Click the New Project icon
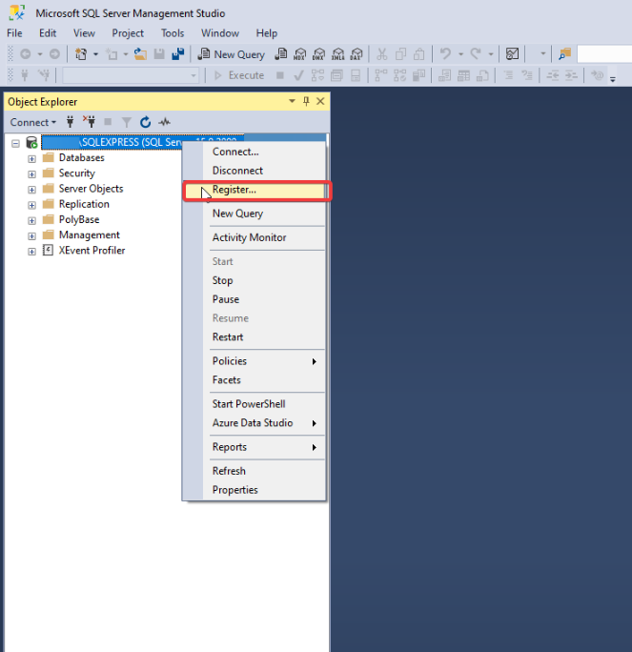The image size is (632, 652). 81,54
